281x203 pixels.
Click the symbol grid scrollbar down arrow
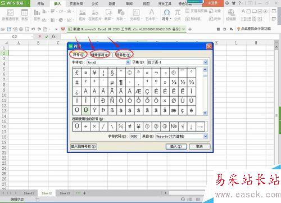pos(205,113)
